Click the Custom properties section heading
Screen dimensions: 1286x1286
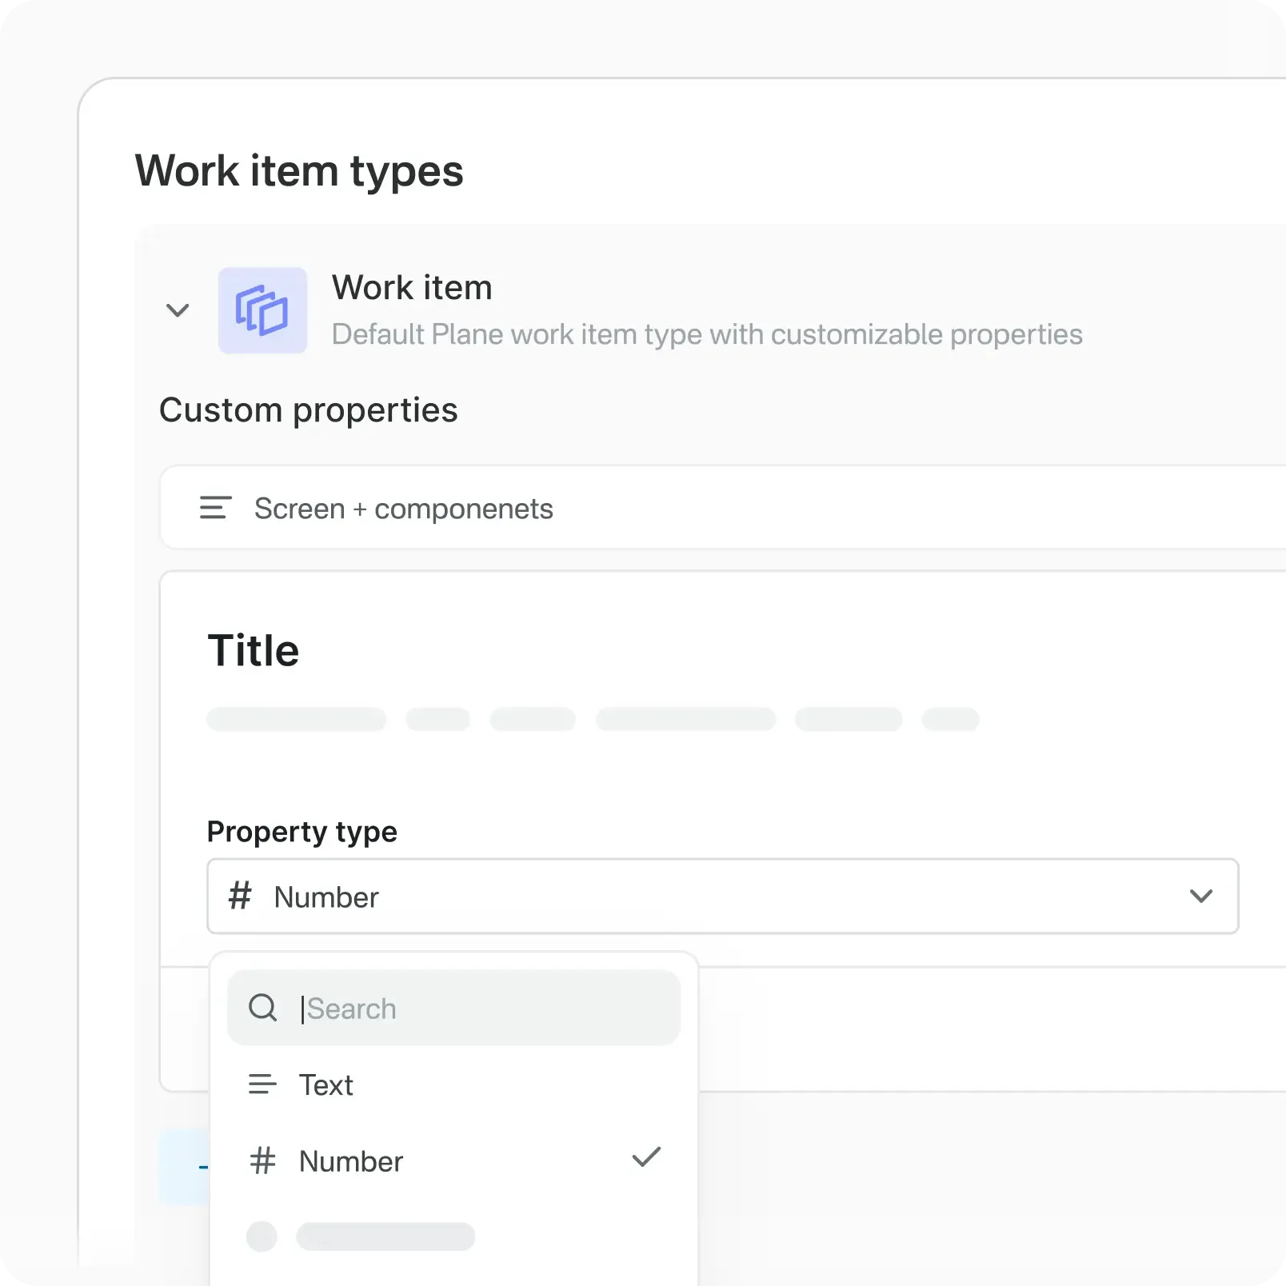tap(309, 410)
